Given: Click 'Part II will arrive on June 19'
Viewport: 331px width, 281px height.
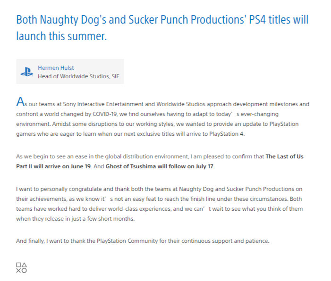Looking at the screenshot, I should pos(53,166).
